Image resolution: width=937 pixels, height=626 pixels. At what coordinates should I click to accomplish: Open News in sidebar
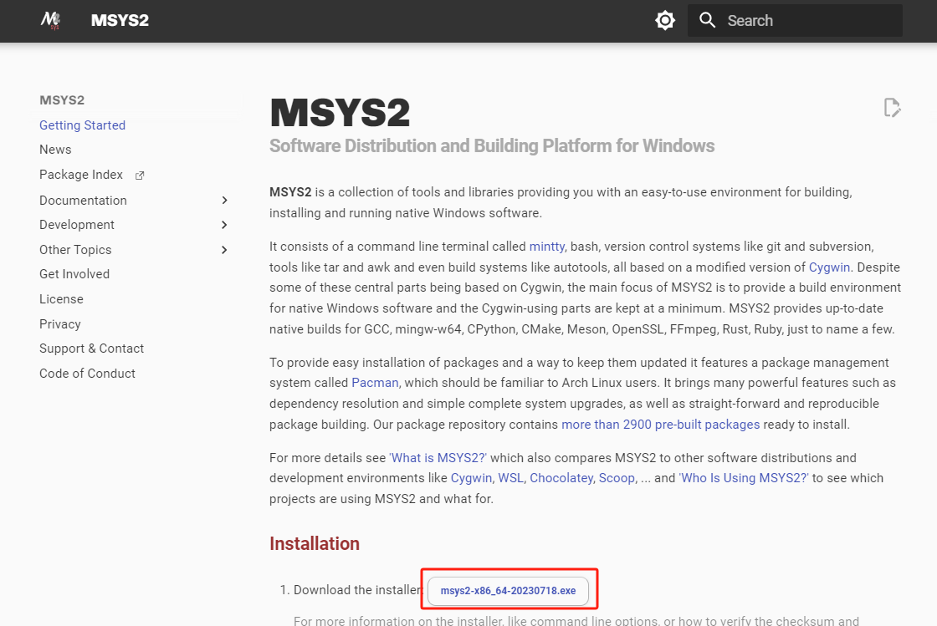point(55,150)
